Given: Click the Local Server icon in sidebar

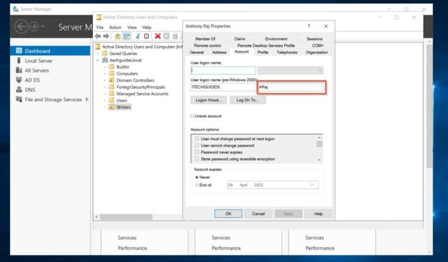Looking at the screenshot, I should [19, 61].
